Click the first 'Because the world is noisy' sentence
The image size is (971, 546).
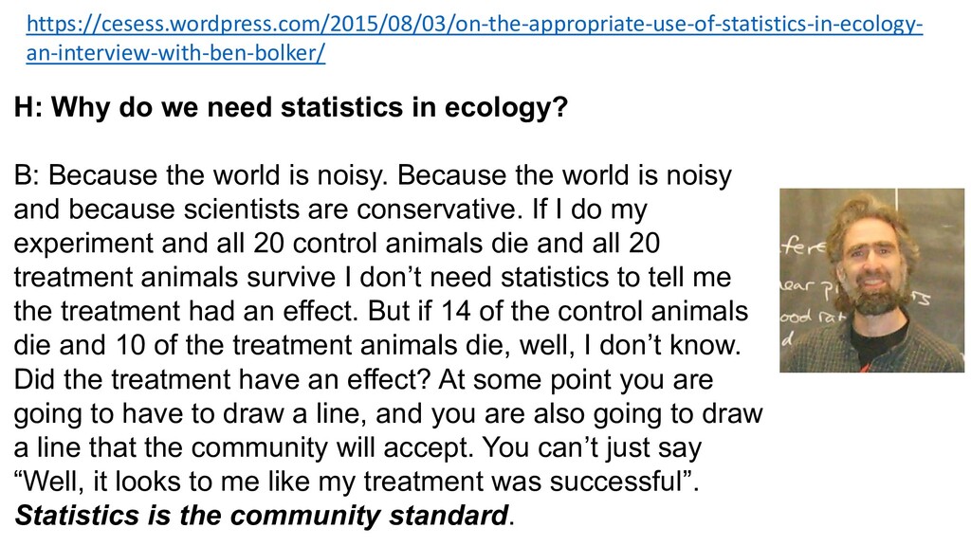[217, 175]
